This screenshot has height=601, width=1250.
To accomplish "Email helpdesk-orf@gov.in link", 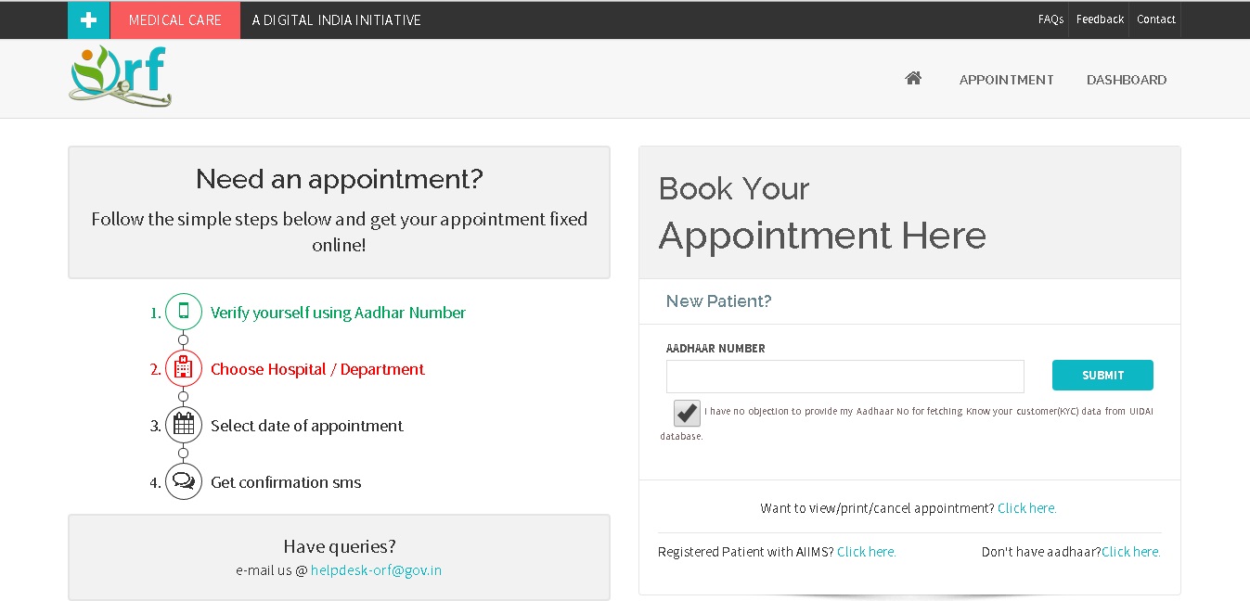I will click(x=376, y=570).
